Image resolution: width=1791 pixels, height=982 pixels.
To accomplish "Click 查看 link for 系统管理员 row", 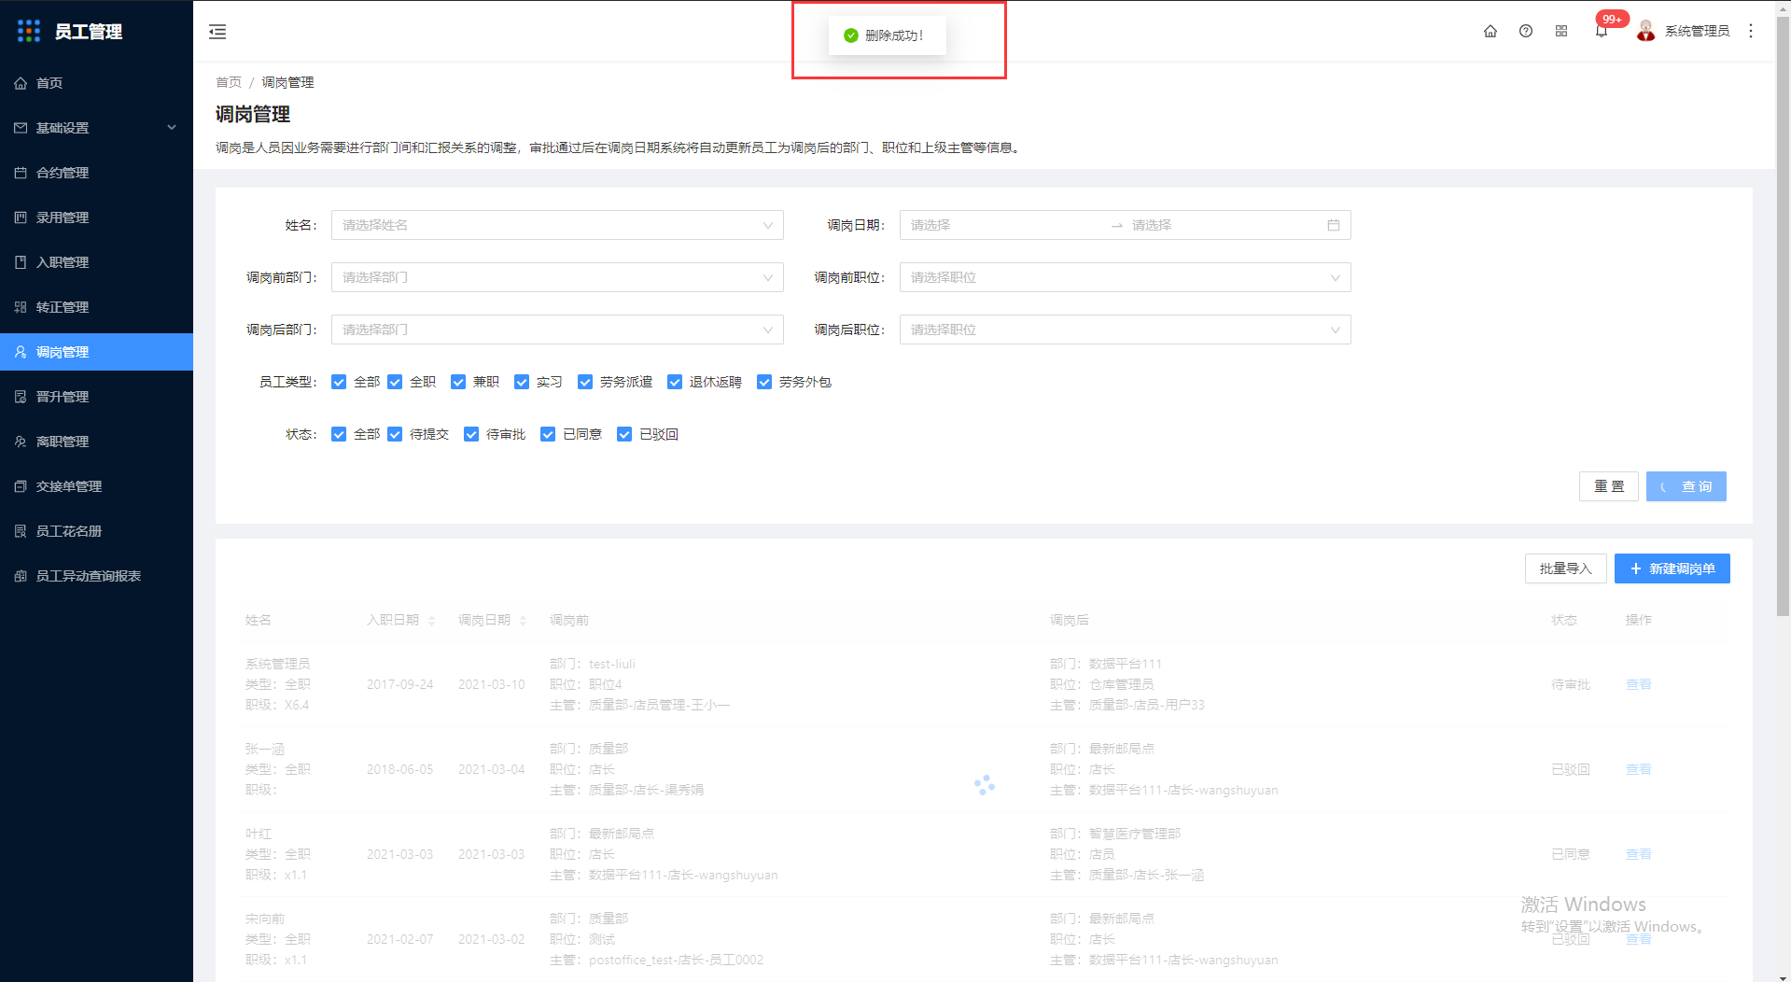I will [1638, 684].
